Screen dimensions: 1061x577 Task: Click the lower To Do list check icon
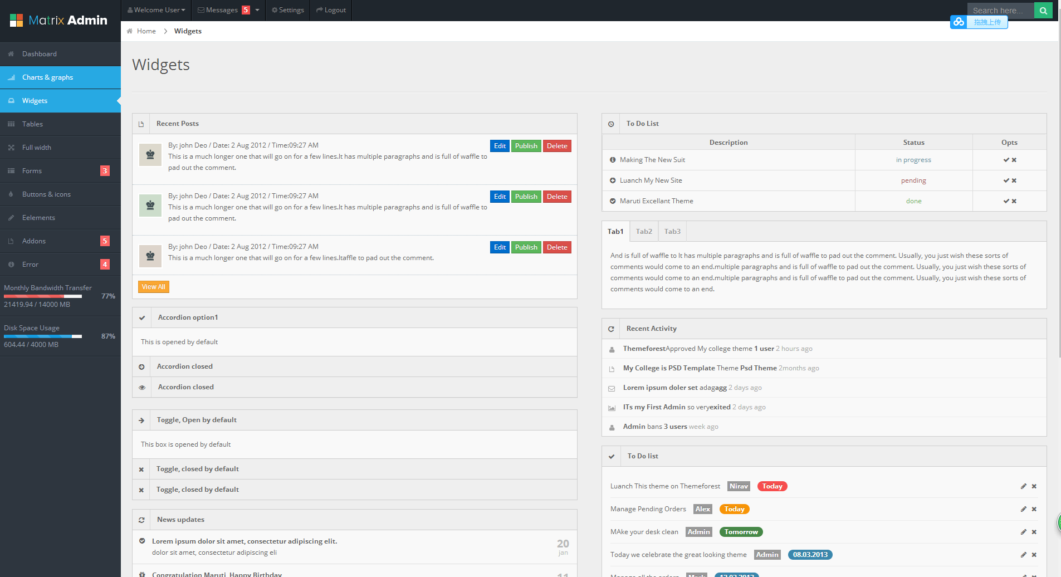click(x=612, y=457)
